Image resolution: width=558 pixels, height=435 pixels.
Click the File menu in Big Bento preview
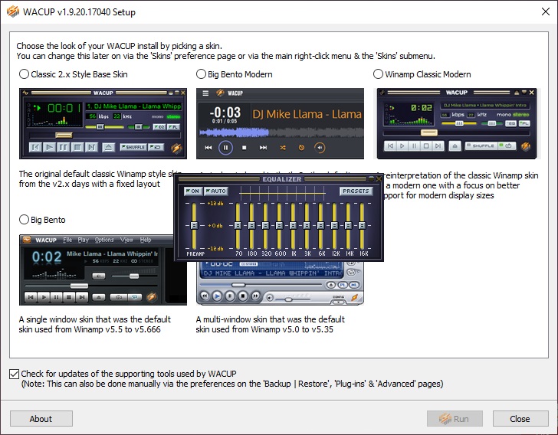(68, 240)
